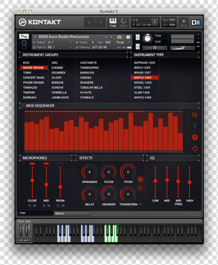Click the EQ Low fader handle
The height and width of the screenshot is (265, 218).
coord(155,181)
